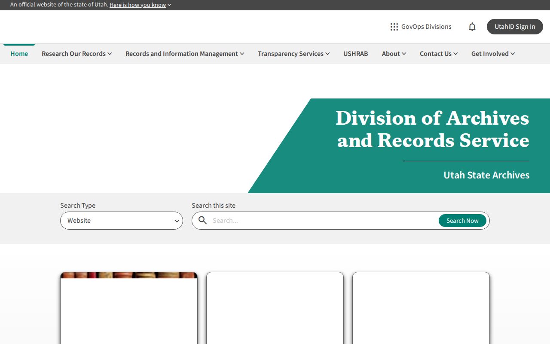The height and width of the screenshot is (344, 550).
Task: Expand the Records and Information Management chevron
Action: (242, 54)
